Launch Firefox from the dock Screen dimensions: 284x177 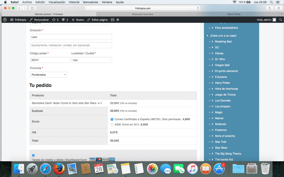59,169
